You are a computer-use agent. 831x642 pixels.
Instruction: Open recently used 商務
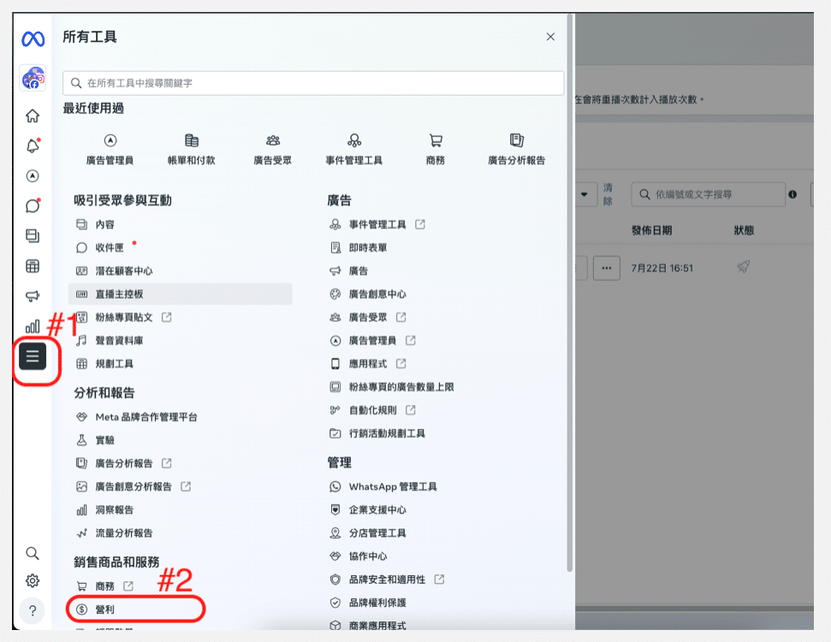click(x=436, y=150)
